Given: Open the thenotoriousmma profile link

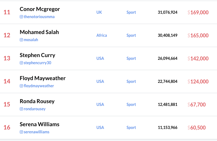Looking at the screenshot, I should [x=39, y=17].
